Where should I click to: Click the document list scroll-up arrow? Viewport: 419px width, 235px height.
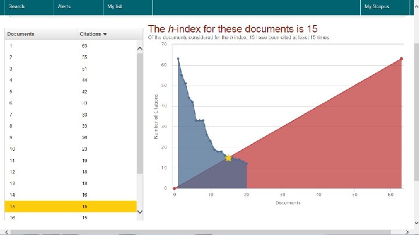click(x=140, y=49)
